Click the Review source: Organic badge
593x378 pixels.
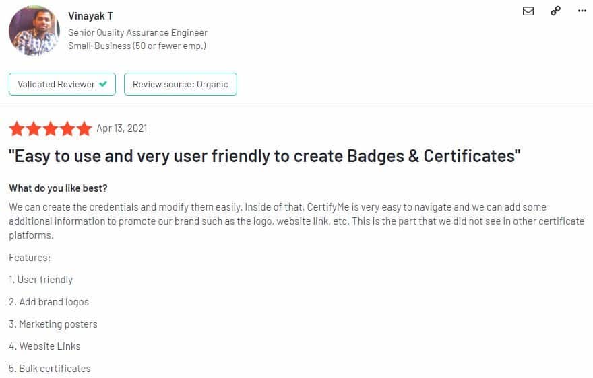(x=180, y=85)
